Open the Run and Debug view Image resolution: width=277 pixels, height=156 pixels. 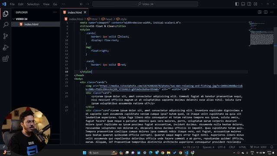(x=6, y=47)
